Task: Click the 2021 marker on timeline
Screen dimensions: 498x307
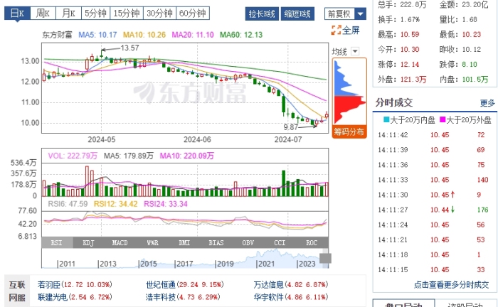Action: tap(265, 264)
